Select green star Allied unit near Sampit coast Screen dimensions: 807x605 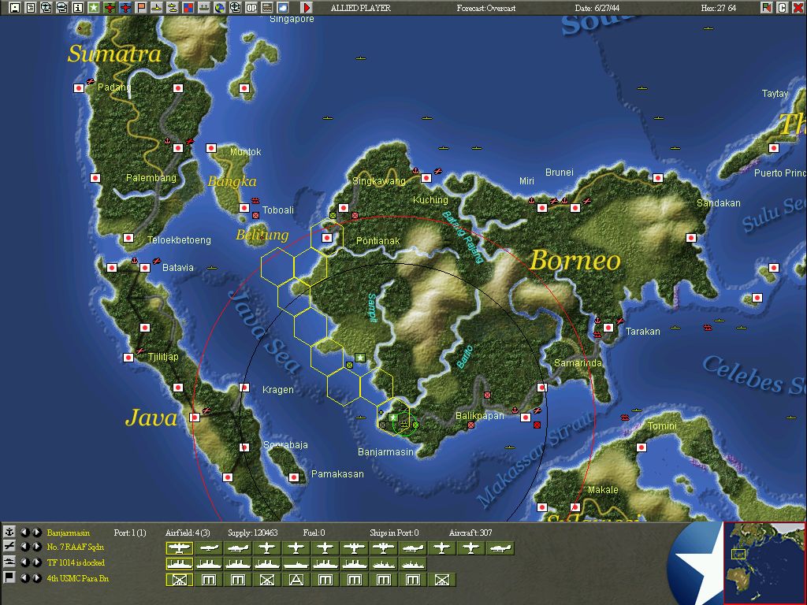[x=360, y=358]
